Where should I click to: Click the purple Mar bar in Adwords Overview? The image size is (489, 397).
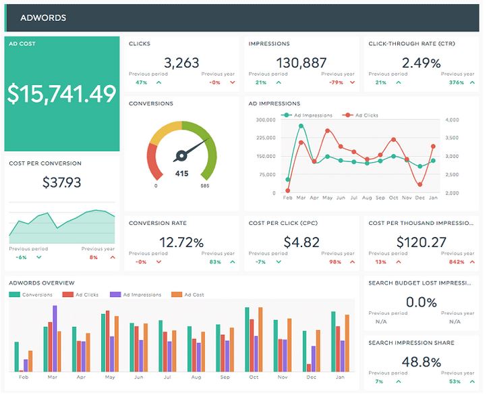point(55,339)
